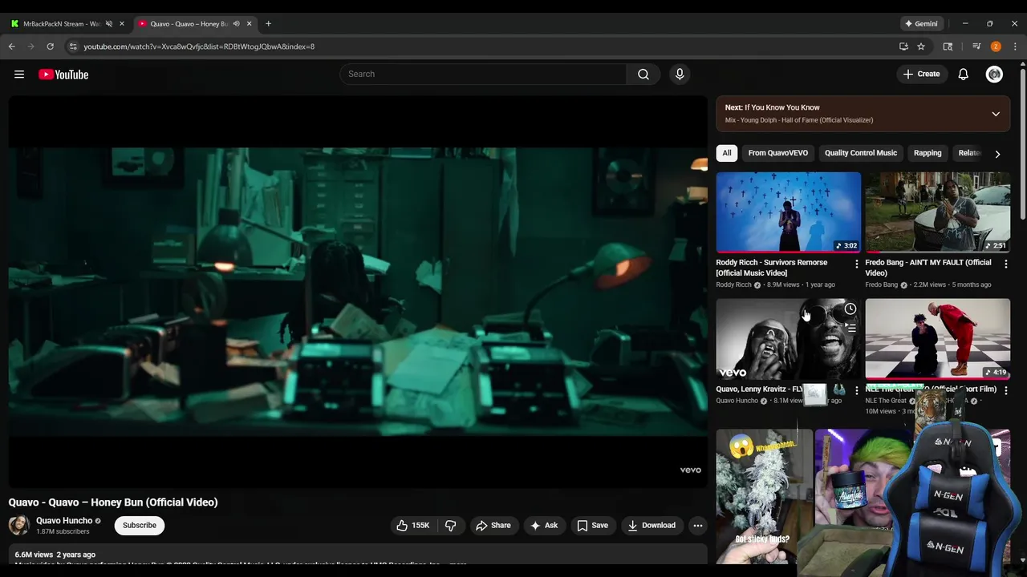Bookmark this page with star icon
The width and height of the screenshot is (1027, 577).
click(921, 46)
